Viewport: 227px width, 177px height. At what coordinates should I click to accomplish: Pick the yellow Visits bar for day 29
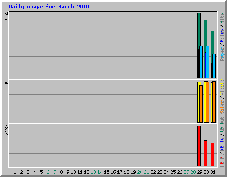[x=199, y=102]
